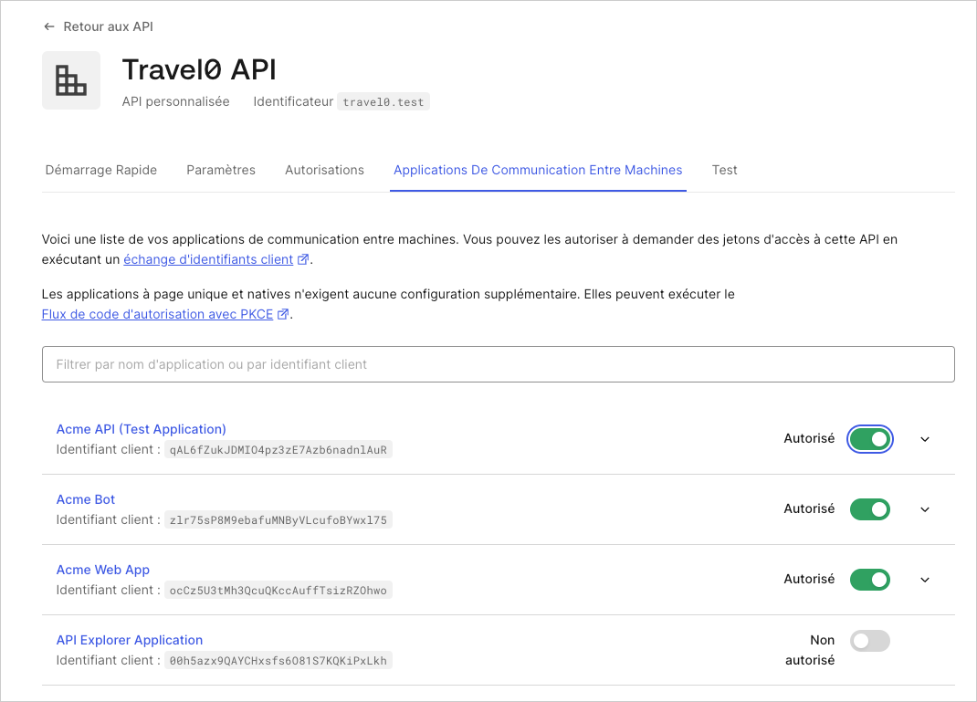This screenshot has height=702, width=977.
Task: Click Autorisé label in Acme API (Test Application) row
Action: [809, 438]
